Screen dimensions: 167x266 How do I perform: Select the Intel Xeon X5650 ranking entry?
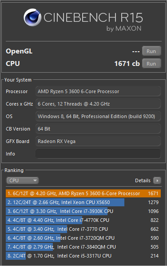pyautogui.click(x=83, y=202)
